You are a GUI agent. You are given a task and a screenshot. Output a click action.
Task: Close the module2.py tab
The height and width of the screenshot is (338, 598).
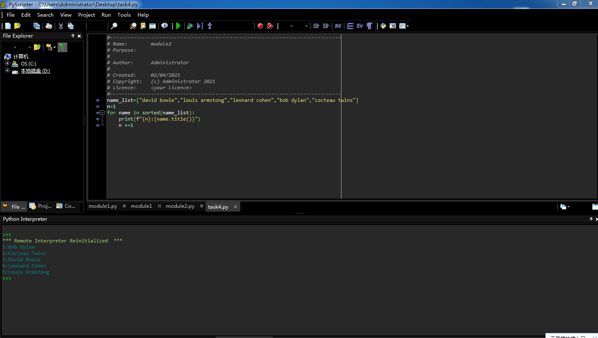[x=201, y=206]
